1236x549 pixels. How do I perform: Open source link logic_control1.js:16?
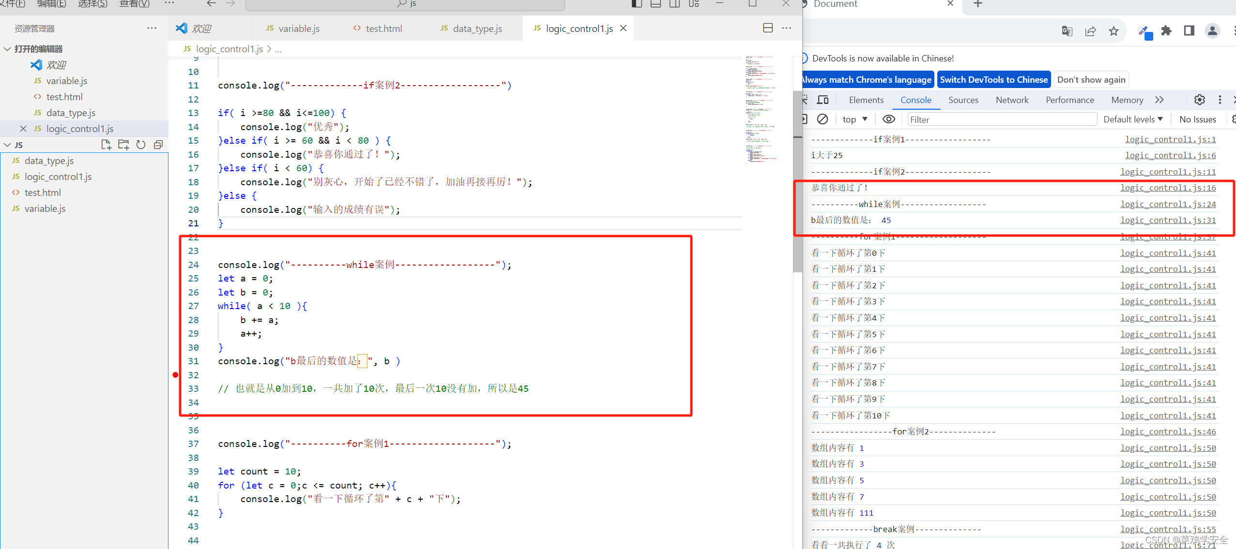[x=1168, y=188]
